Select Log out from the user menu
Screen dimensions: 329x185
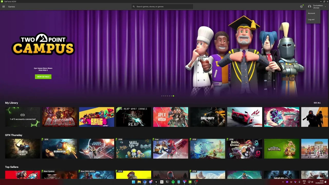[x=311, y=20]
